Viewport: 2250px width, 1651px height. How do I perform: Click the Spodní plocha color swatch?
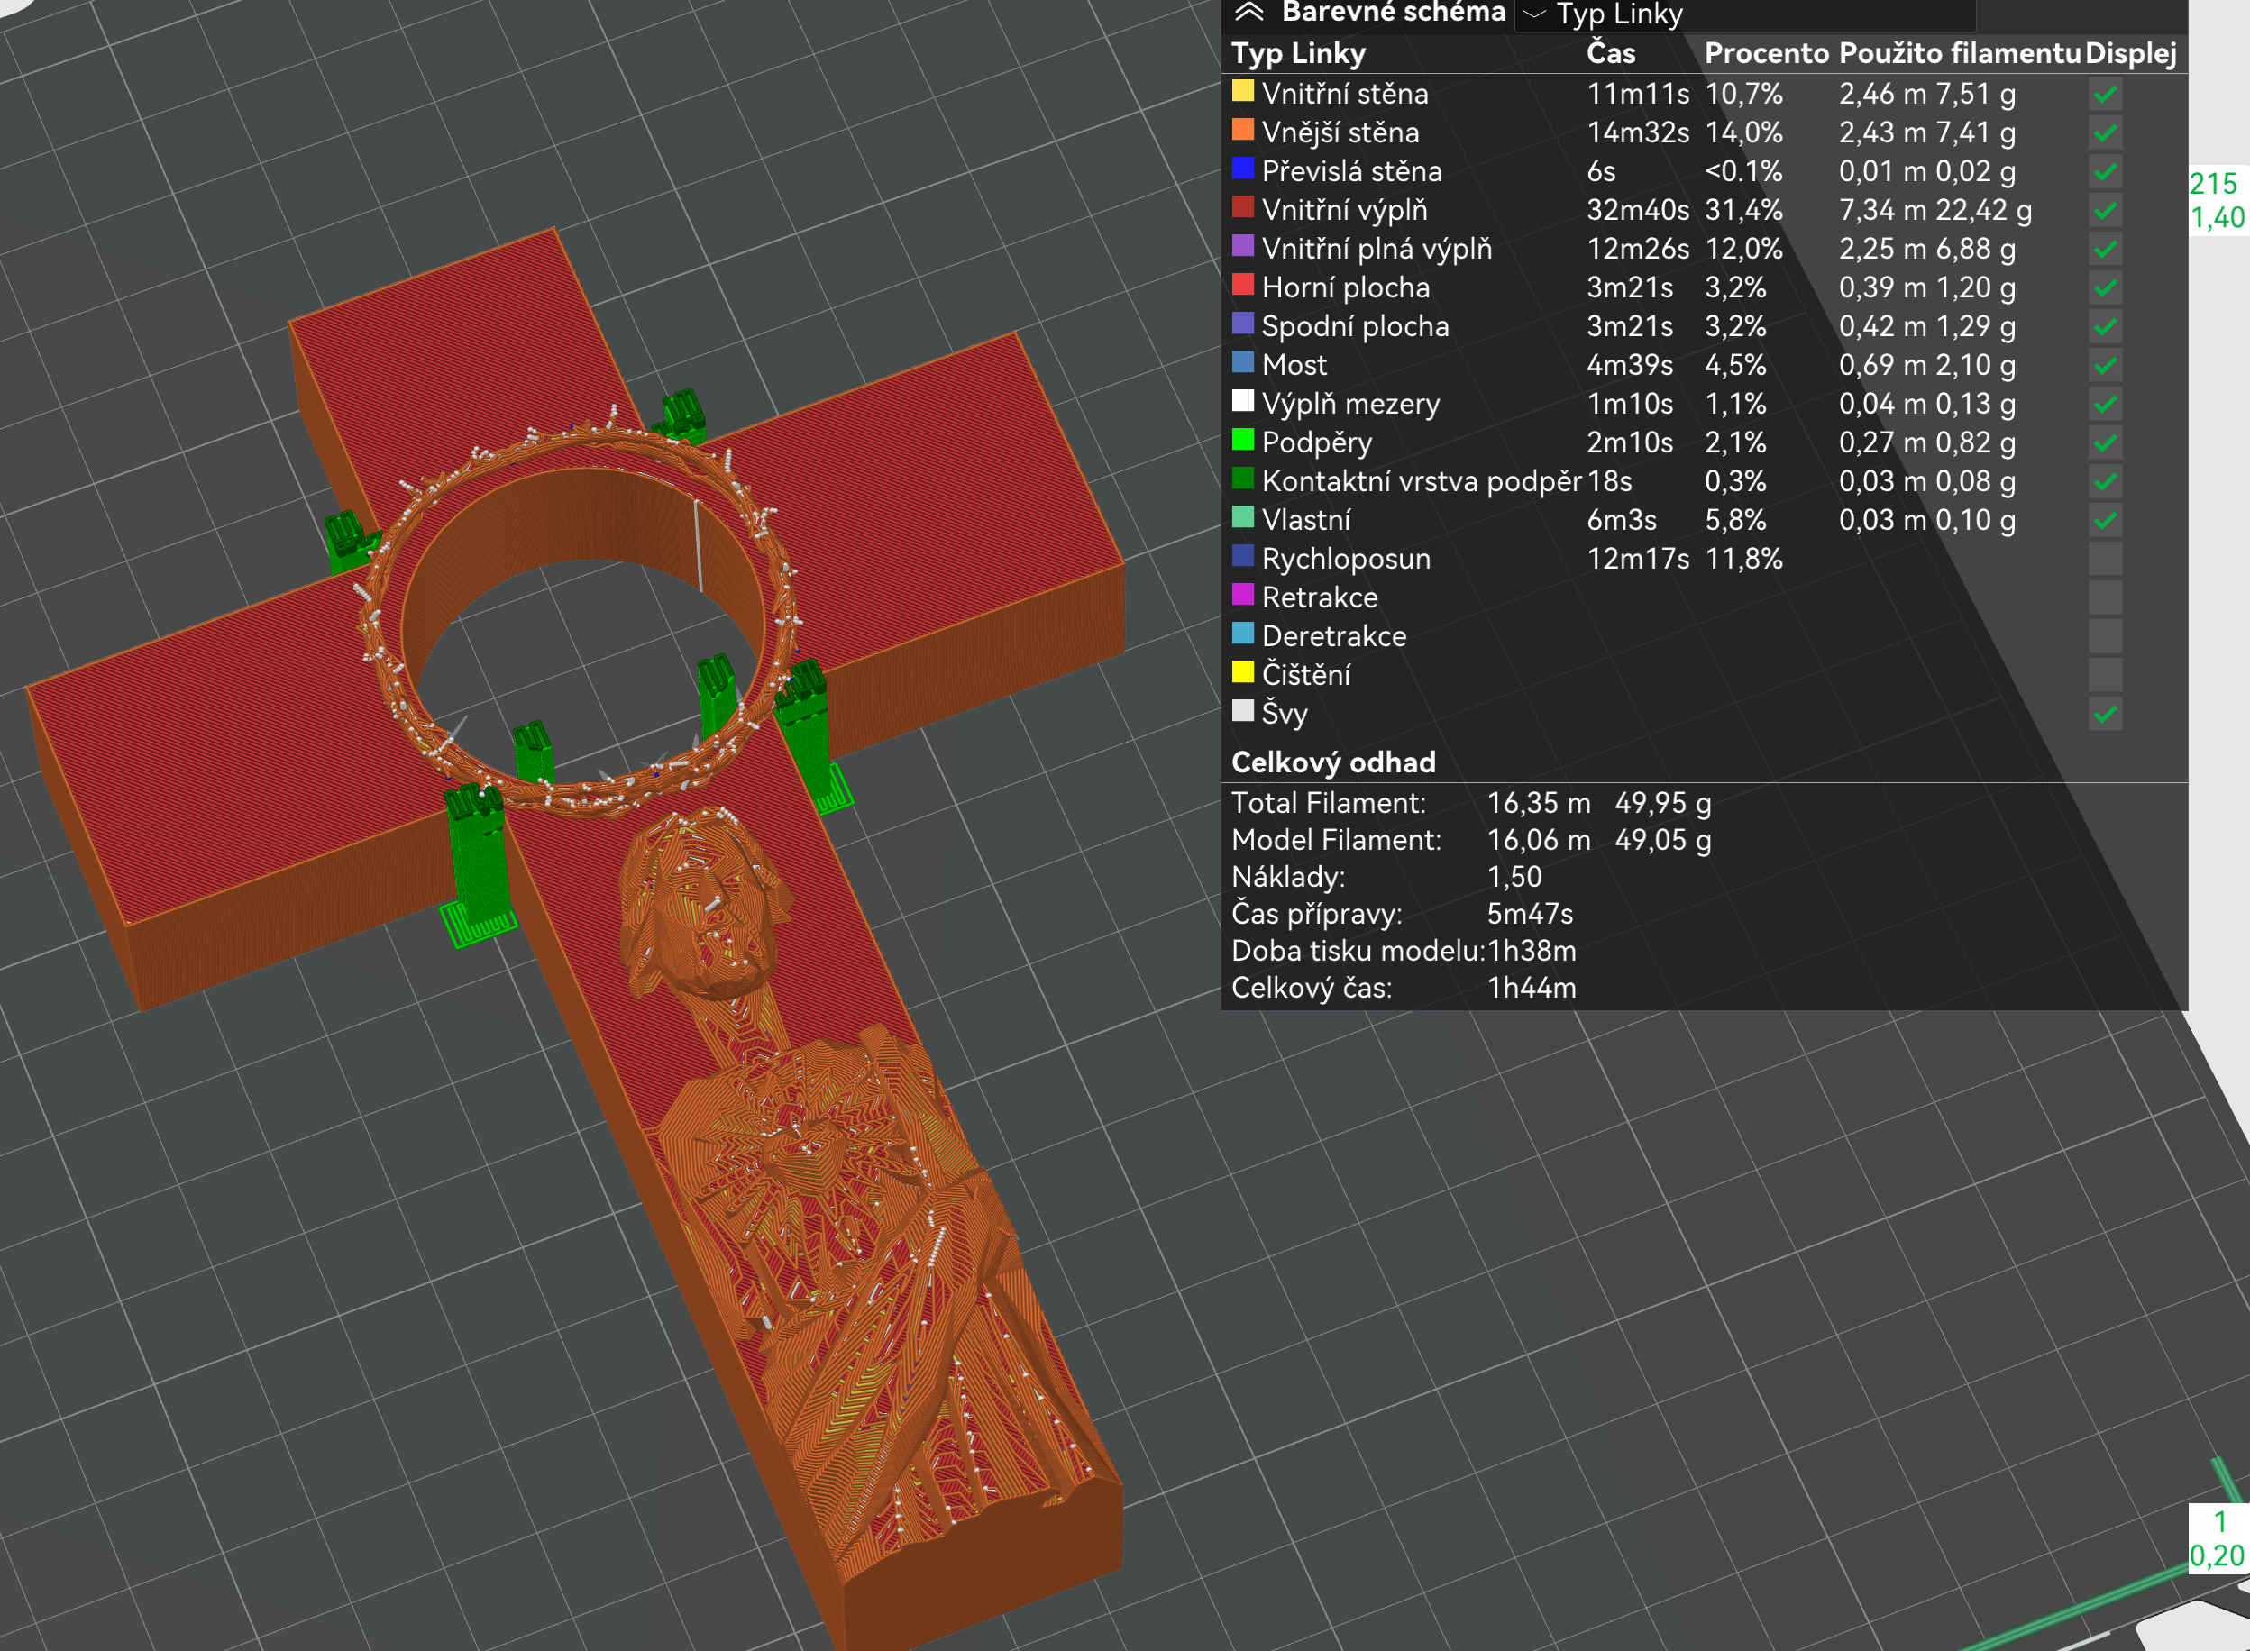(1242, 323)
